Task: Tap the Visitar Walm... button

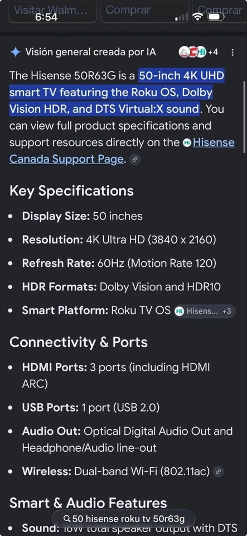Action: click(x=53, y=11)
